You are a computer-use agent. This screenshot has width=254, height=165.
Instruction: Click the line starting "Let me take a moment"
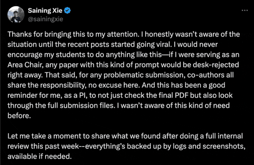(125, 136)
